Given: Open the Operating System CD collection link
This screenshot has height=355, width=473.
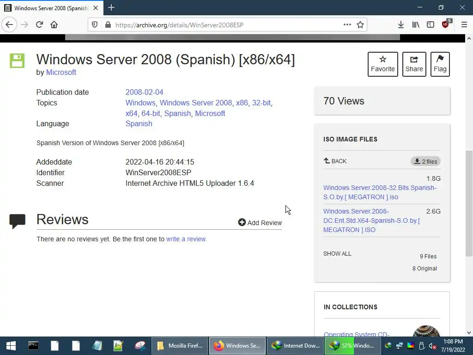Looking at the screenshot, I should [x=357, y=334].
